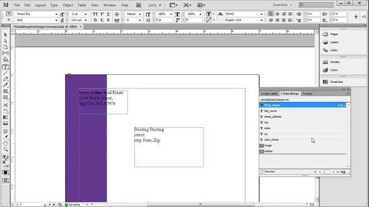Select the Pen tool
Screen dimensions: 369x207
[x=5, y=79]
